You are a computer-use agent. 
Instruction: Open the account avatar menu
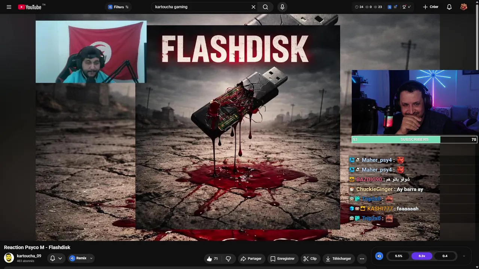464,7
